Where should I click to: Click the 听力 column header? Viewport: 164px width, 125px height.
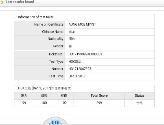24,96
